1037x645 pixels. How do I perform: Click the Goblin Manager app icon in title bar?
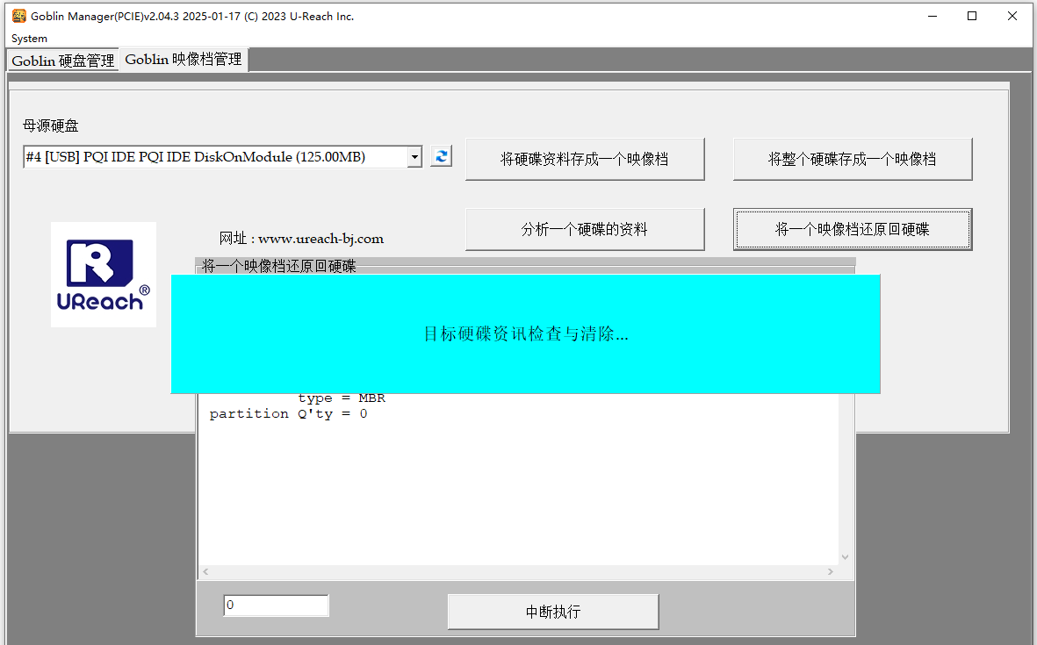pyautogui.click(x=19, y=16)
